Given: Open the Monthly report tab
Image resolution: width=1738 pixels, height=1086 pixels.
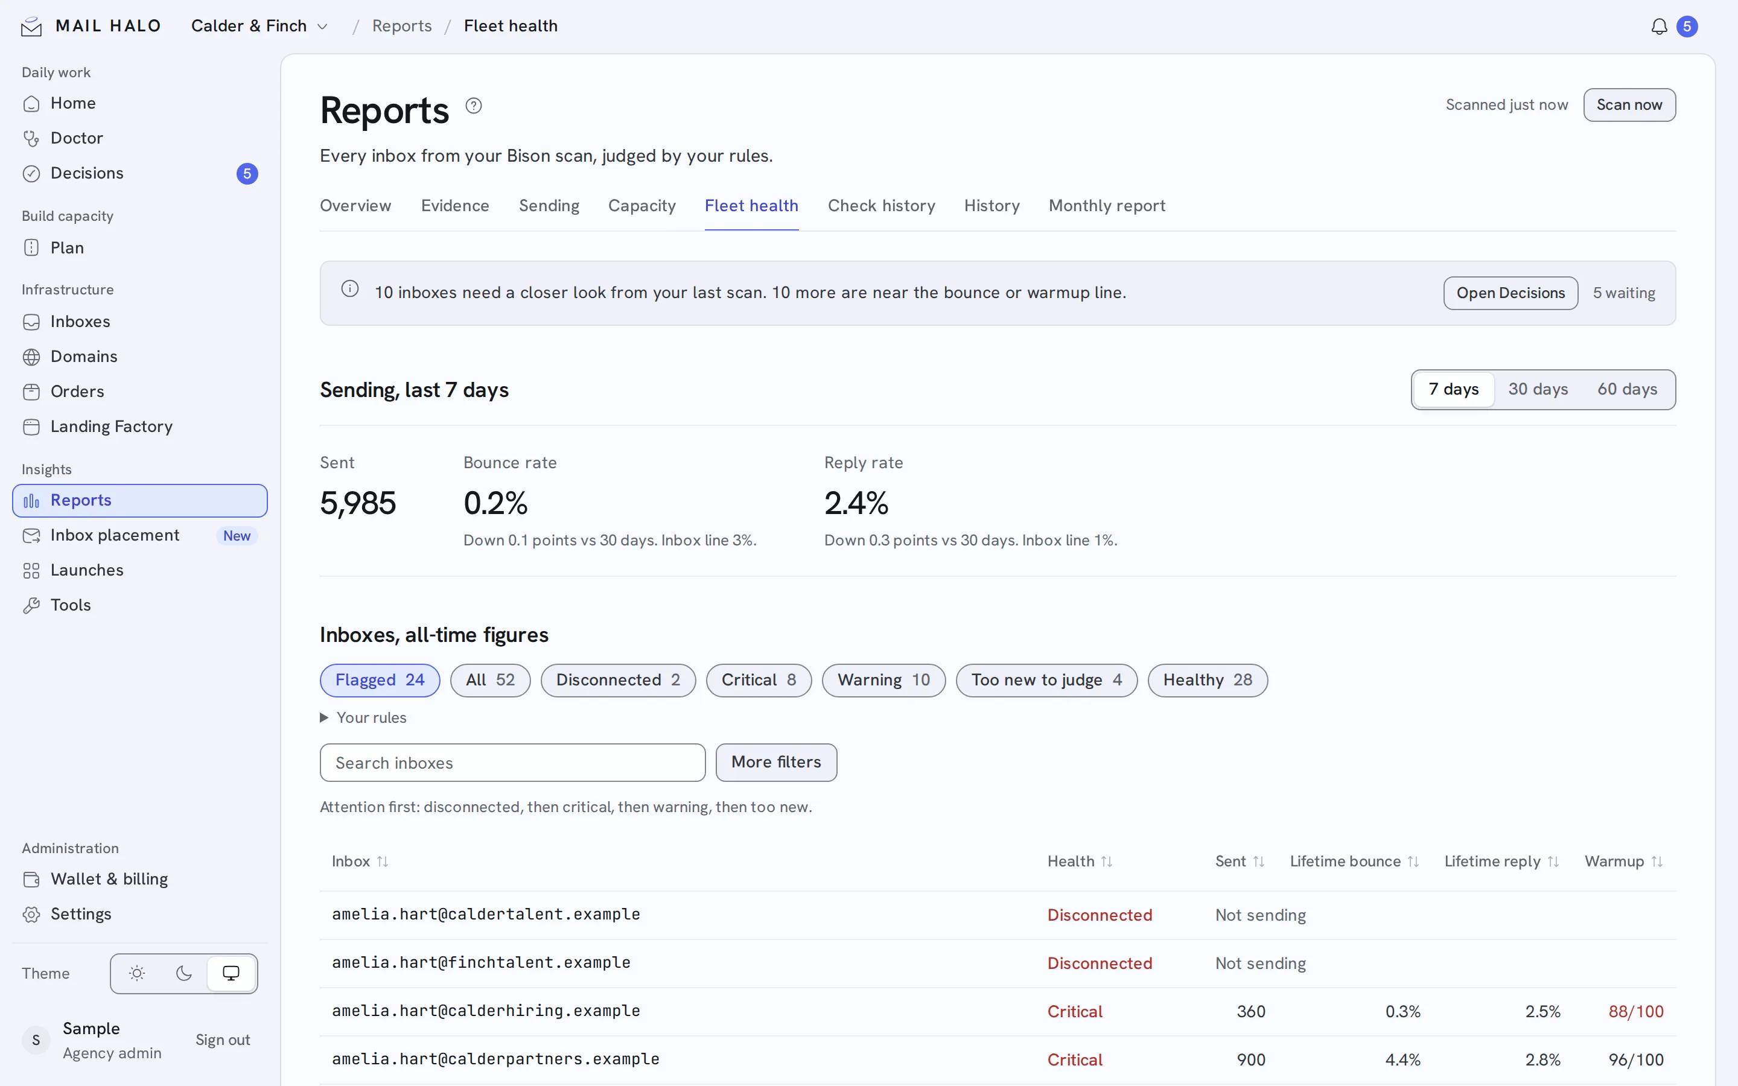Looking at the screenshot, I should 1107,206.
